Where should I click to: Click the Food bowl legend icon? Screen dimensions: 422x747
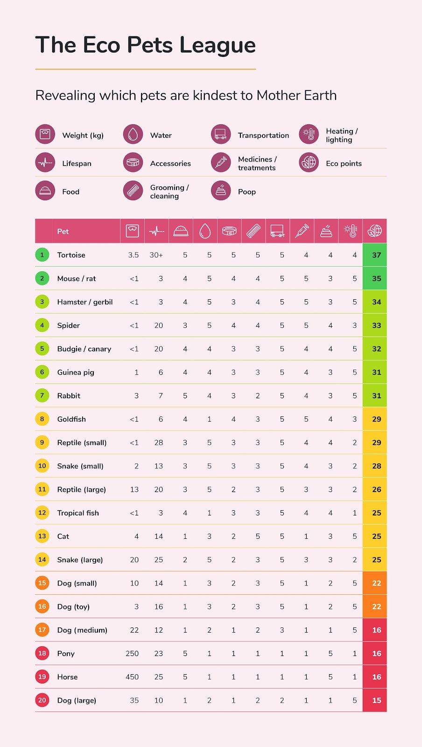[45, 191]
